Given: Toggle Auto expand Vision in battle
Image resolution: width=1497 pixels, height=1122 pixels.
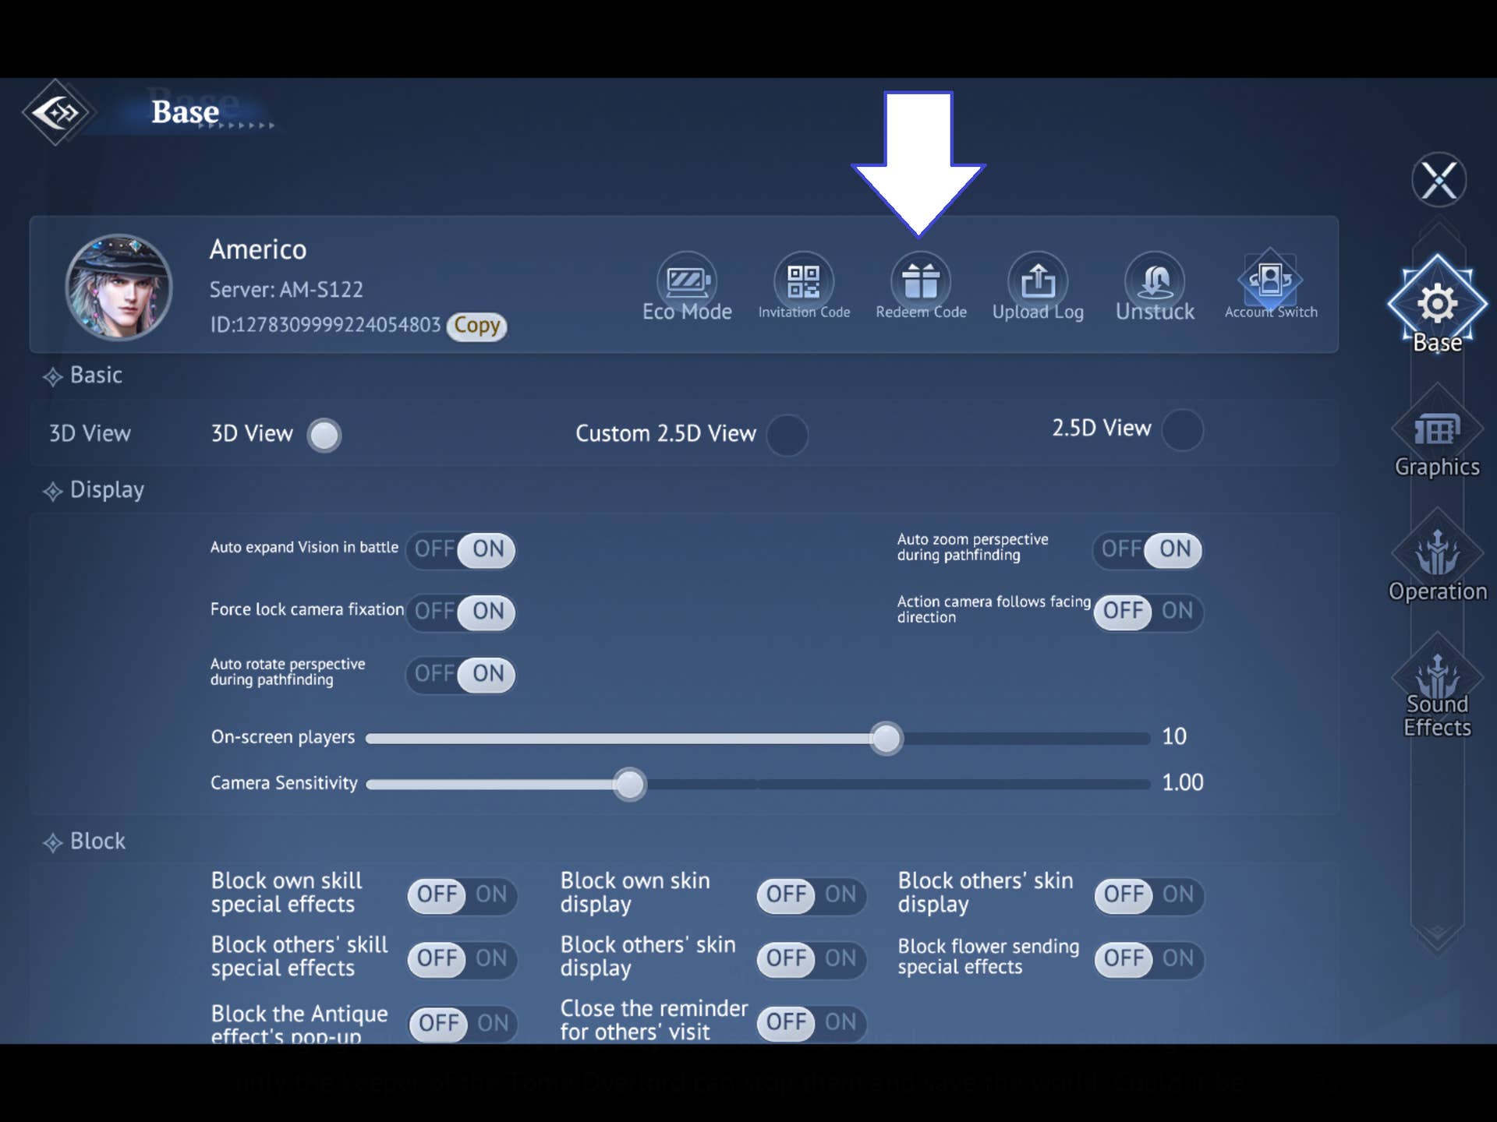Looking at the screenshot, I should click(461, 549).
